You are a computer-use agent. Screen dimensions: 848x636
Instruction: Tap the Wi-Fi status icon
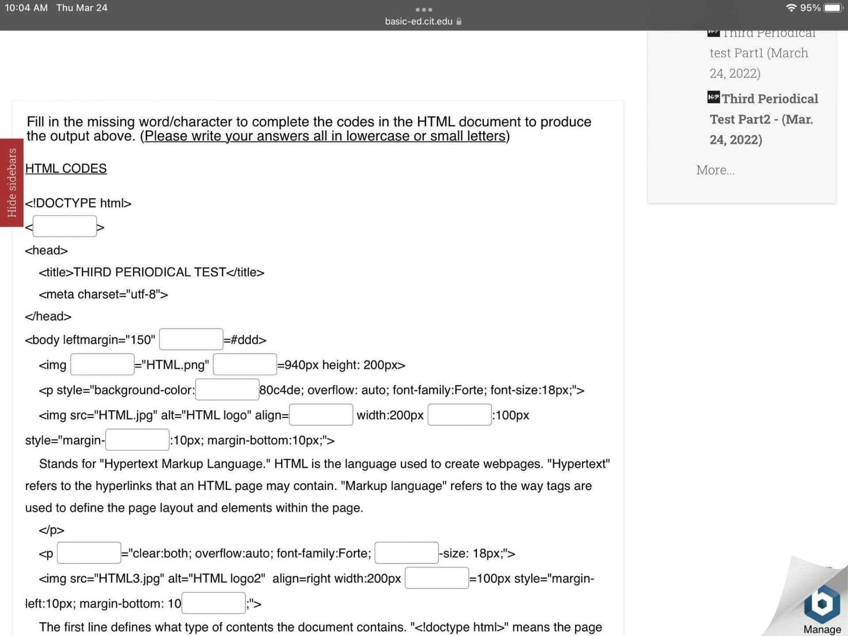coord(791,8)
